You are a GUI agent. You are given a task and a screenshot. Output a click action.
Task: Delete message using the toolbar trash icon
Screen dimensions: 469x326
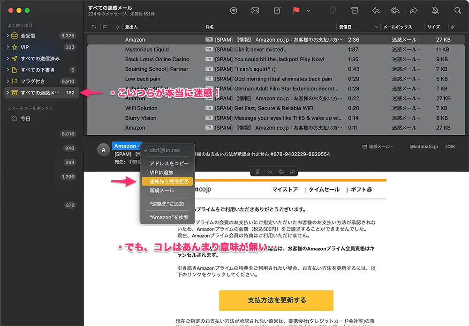click(333, 10)
